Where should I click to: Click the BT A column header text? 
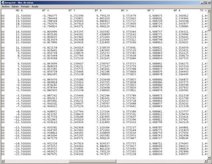coord(98,11)
